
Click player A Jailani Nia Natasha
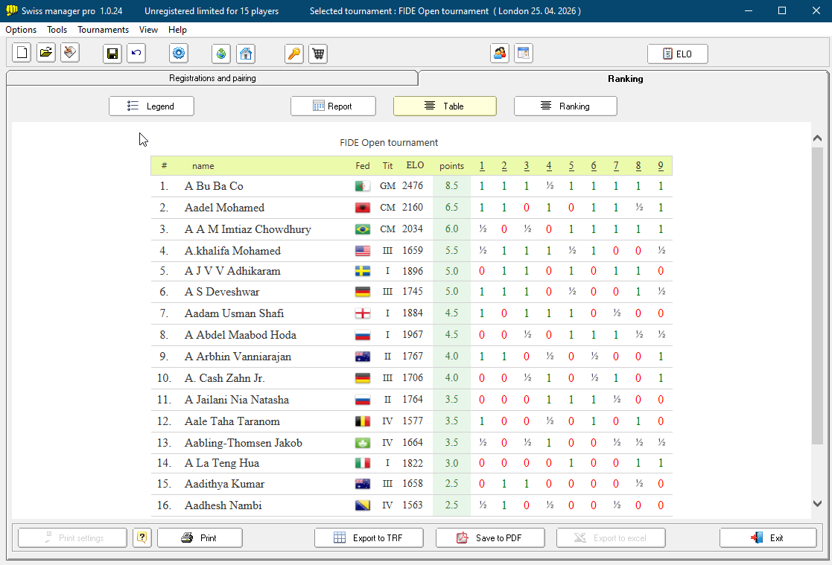pos(237,400)
